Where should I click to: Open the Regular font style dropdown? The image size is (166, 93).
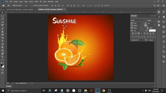[x=155, y=20]
